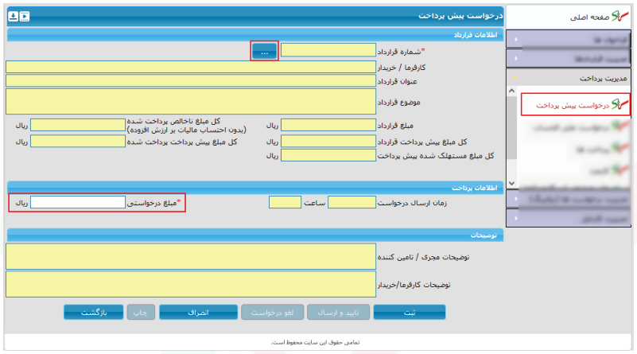Expand the last blurred sidebar section arrow

pos(516,218)
